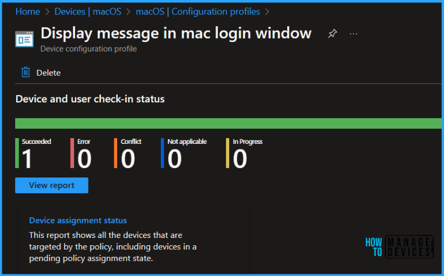Open macOS | Configuration profiles breadcrumb
The height and width of the screenshot is (276, 444).
click(x=198, y=12)
